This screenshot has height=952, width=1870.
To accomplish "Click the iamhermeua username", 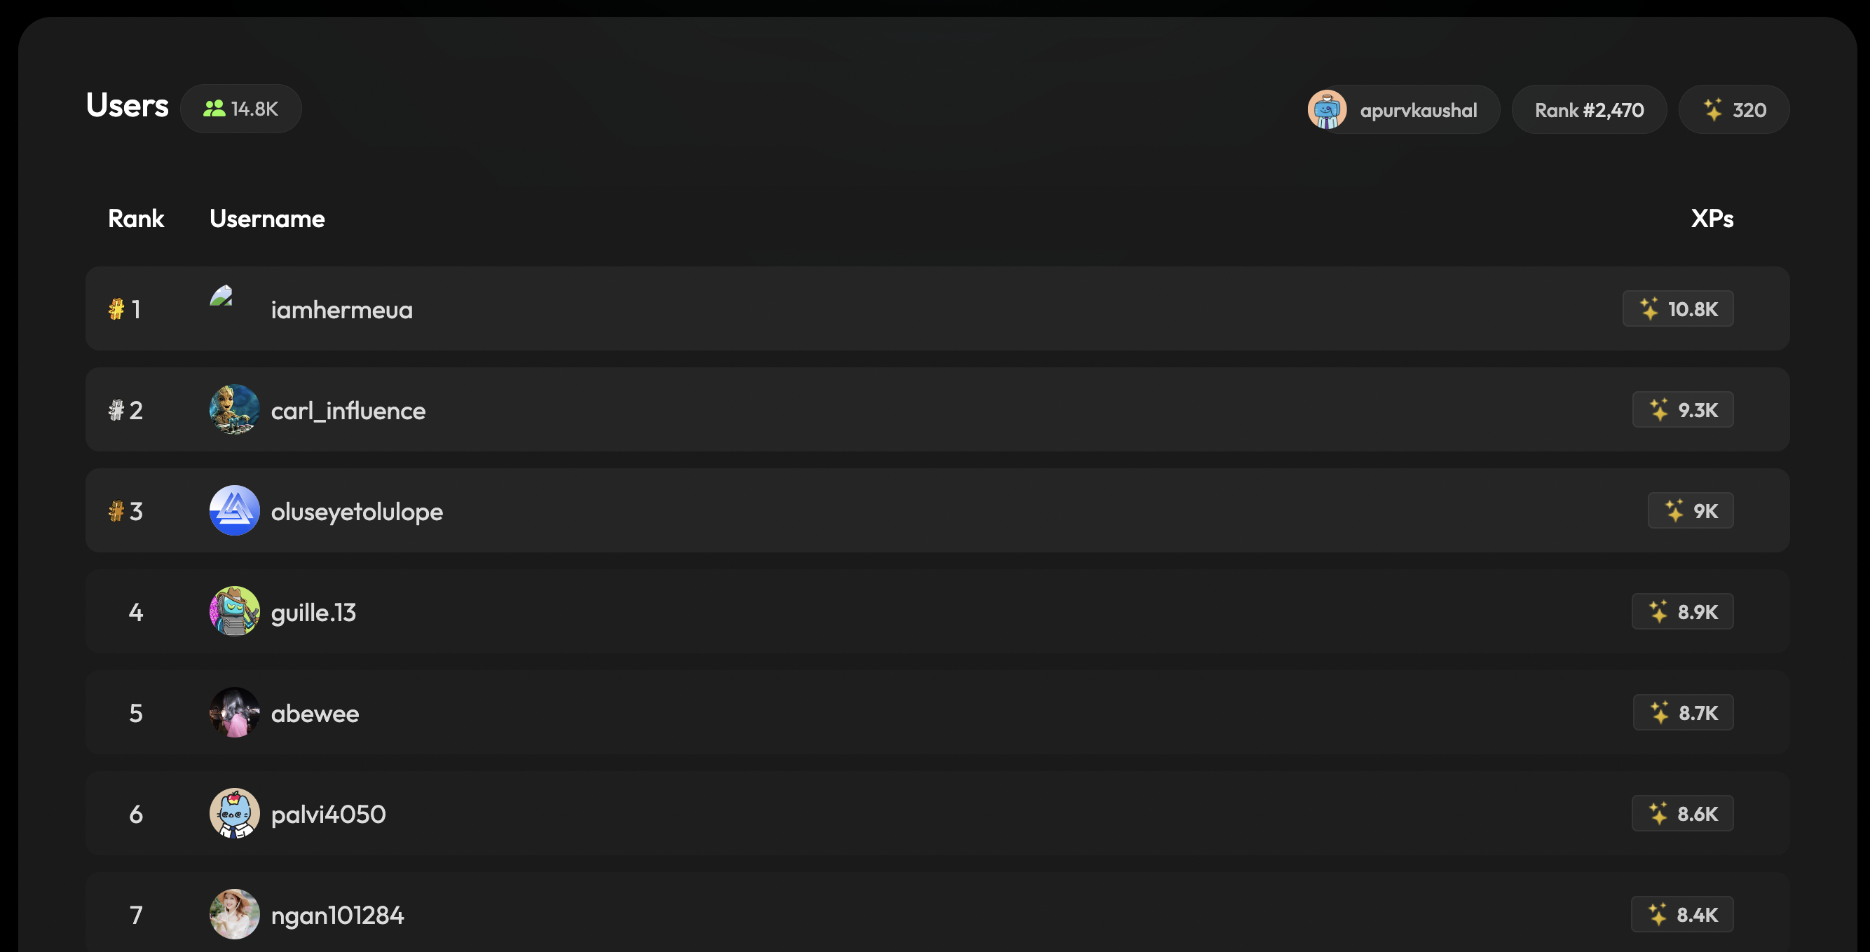I will [x=341, y=310].
